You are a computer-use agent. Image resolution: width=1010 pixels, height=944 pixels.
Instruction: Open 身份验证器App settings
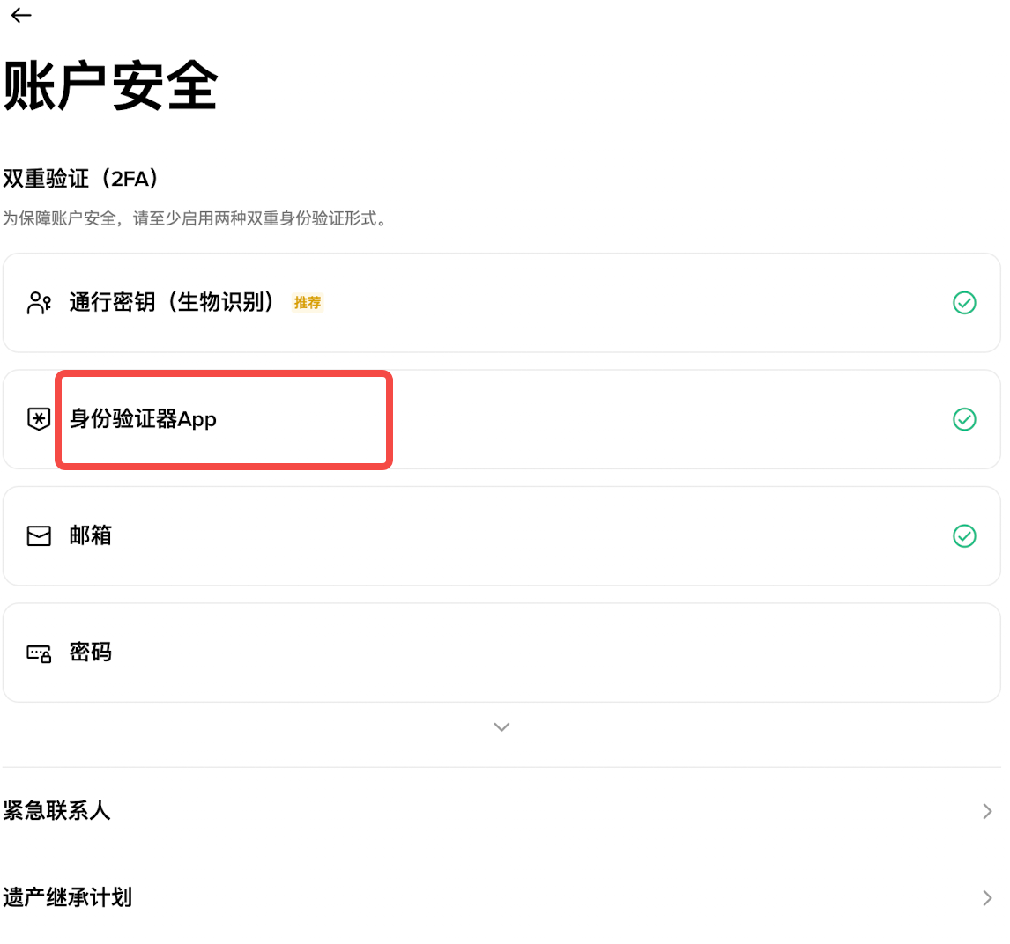point(143,419)
